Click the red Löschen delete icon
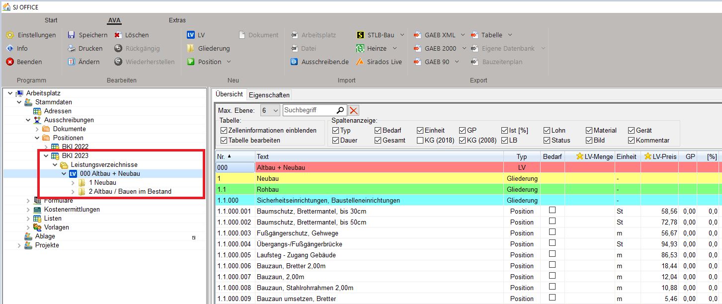This screenshot has width=722, height=304. [x=118, y=35]
